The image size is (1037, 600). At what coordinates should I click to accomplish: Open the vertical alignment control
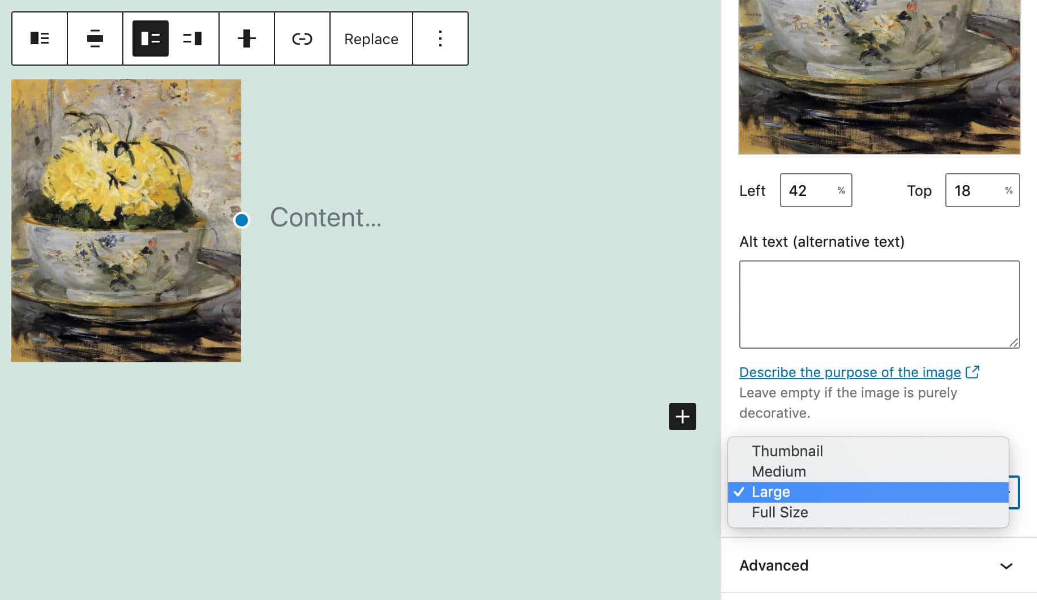(247, 38)
